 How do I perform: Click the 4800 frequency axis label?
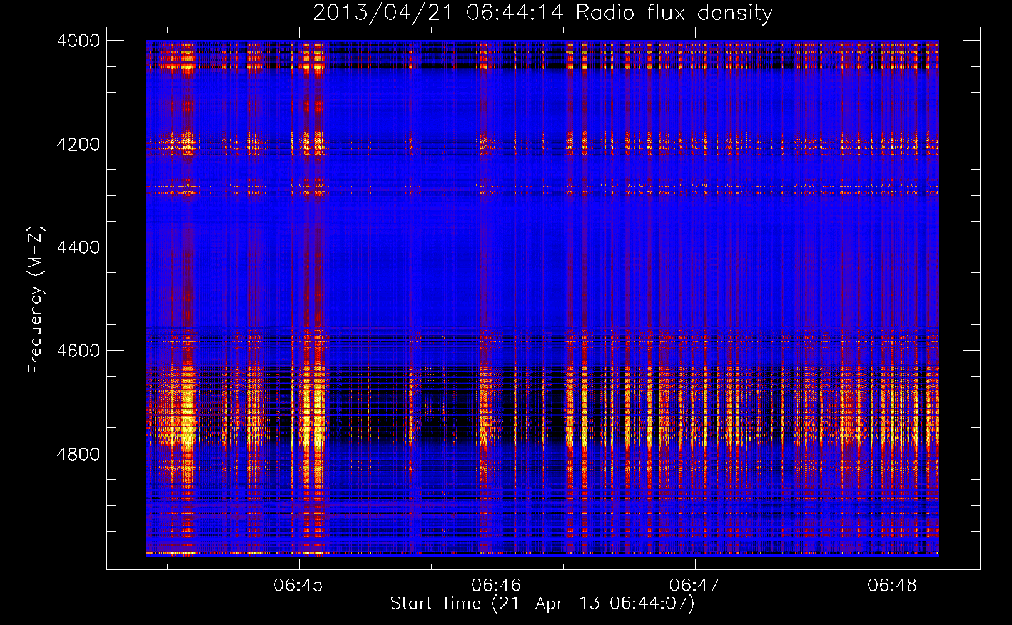click(x=78, y=454)
